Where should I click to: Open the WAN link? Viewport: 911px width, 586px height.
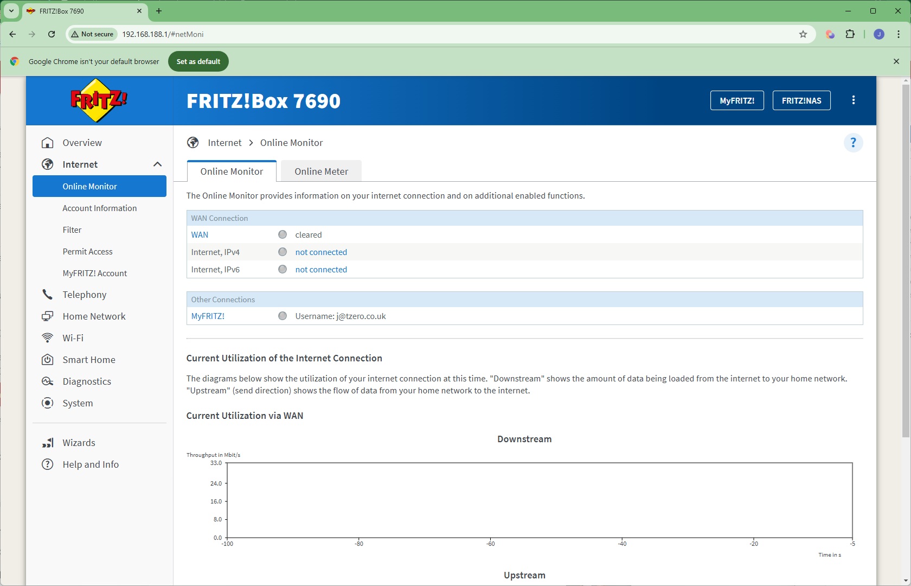(x=200, y=235)
